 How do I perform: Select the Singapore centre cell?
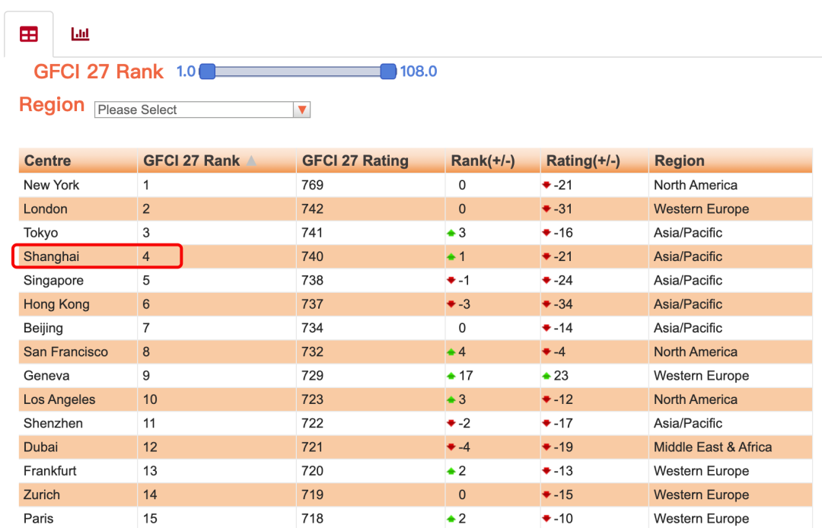[x=78, y=280]
